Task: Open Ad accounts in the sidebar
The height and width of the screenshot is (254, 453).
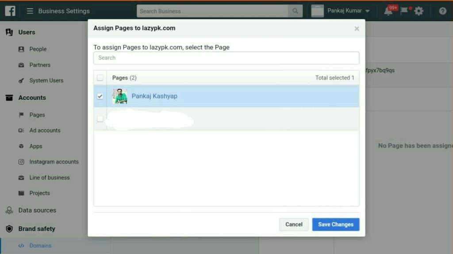Action: coord(45,130)
